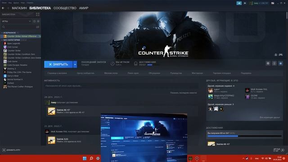The height and width of the screenshot is (162, 288).
Task: Click the ready-to-play filter icon
Action: [x=38, y=21]
